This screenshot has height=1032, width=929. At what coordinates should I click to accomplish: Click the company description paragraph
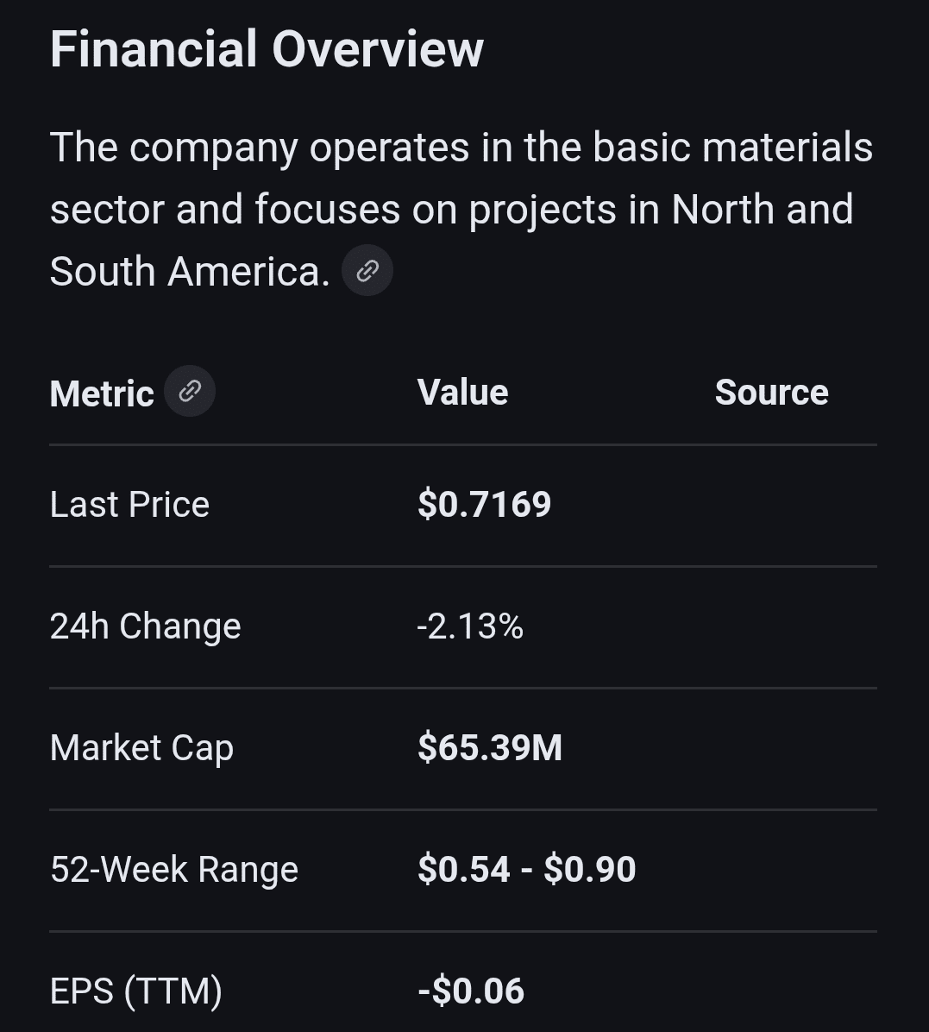point(461,209)
